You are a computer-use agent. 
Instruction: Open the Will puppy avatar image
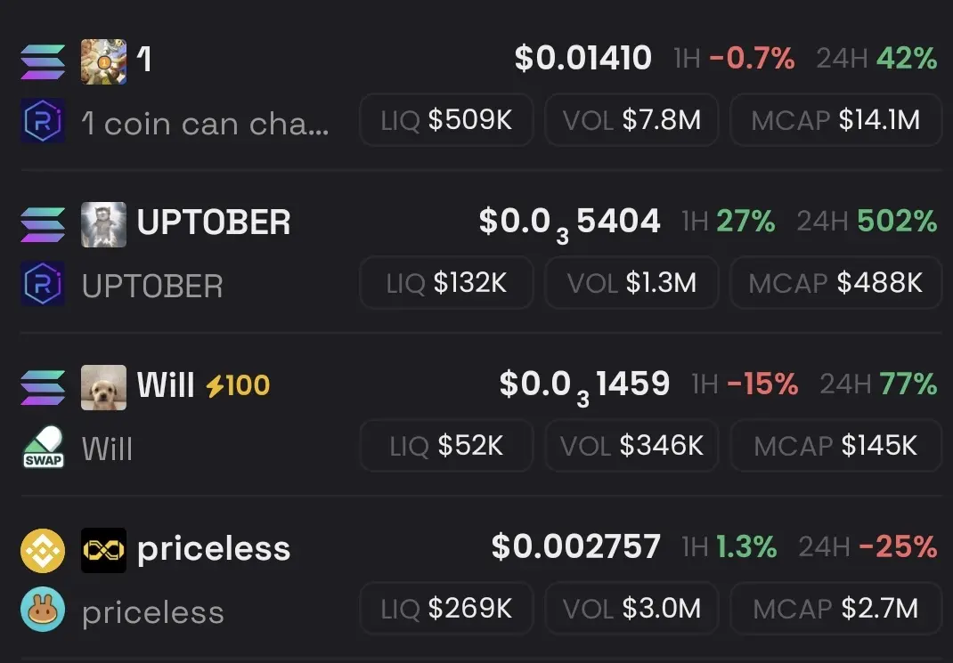tap(104, 387)
